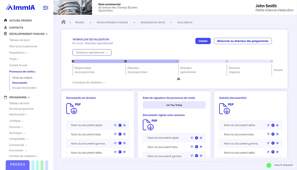Go to PRODEV breadcrumb
Viewport: 297px width, 170px height.
pyautogui.click(x=80, y=22)
